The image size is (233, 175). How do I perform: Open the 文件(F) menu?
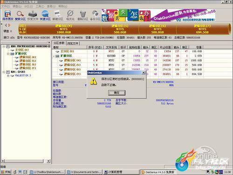click(x=6, y=6)
